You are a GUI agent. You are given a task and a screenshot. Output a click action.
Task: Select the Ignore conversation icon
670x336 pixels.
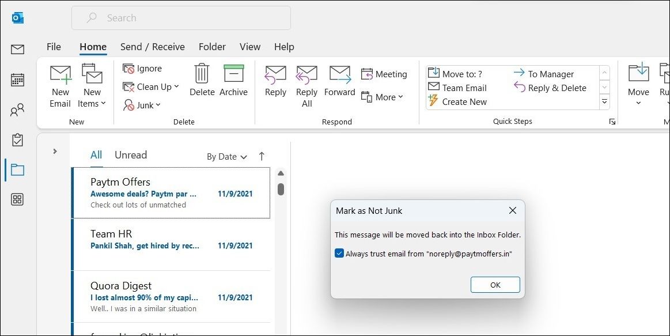(142, 68)
